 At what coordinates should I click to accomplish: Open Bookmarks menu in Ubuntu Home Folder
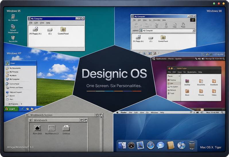(192, 72)
